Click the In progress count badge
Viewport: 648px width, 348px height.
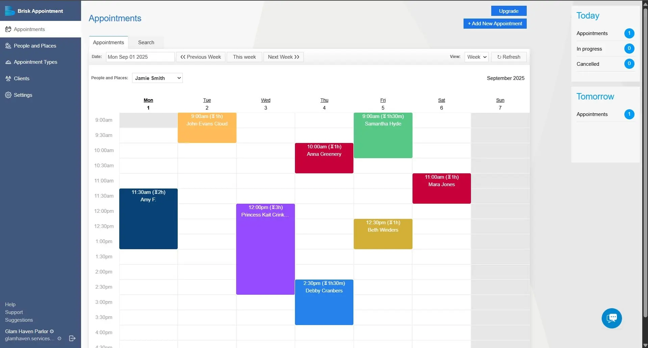click(x=629, y=49)
